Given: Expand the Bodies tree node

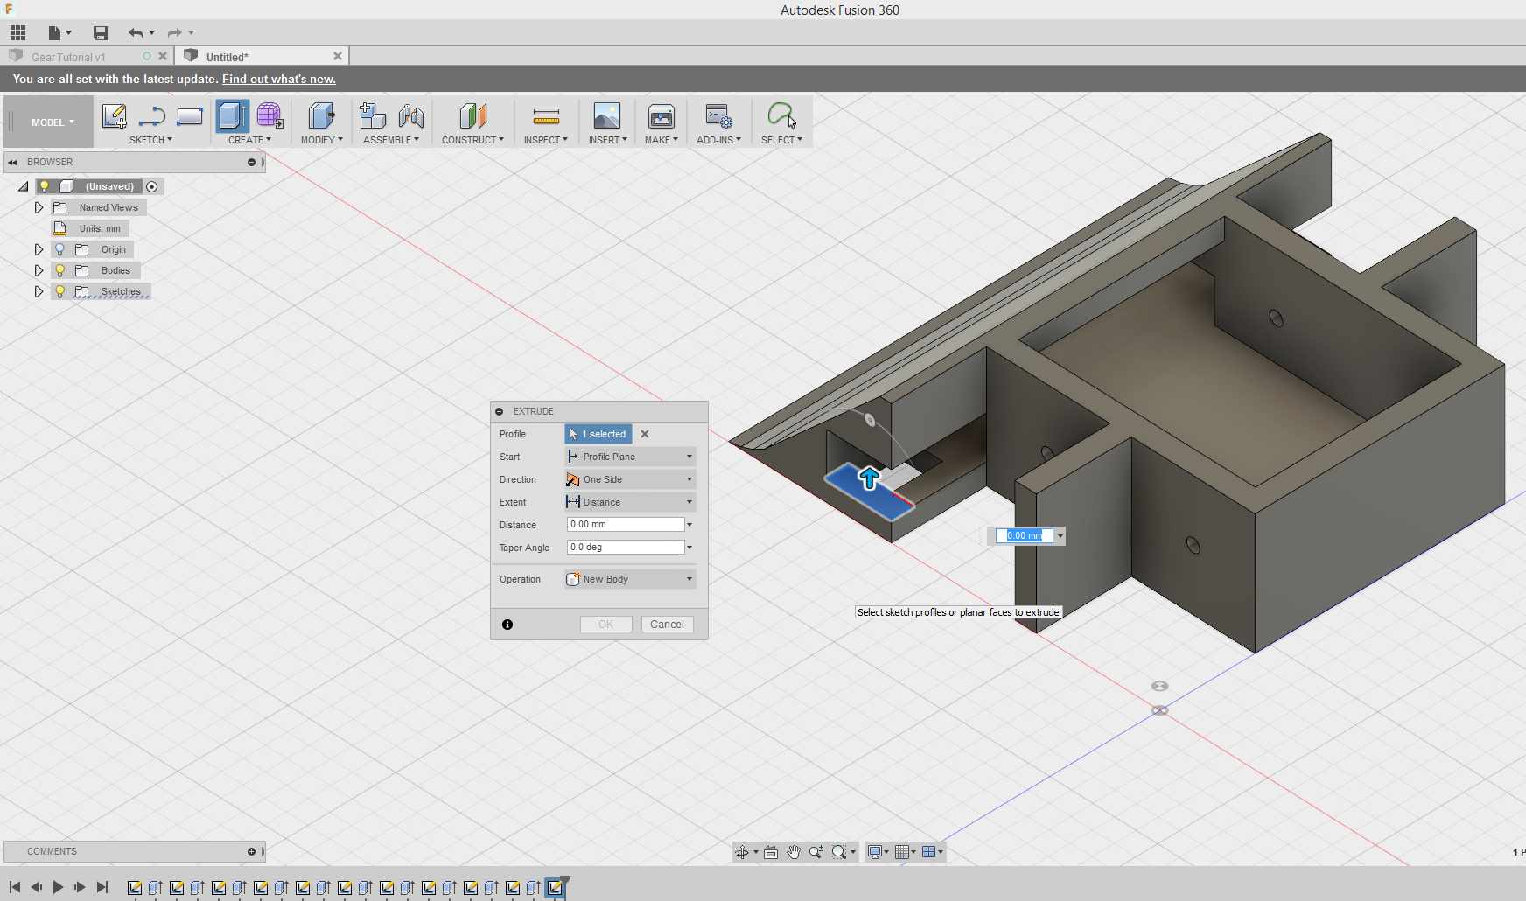Looking at the screenshot, I should click(x=38, y=270).
